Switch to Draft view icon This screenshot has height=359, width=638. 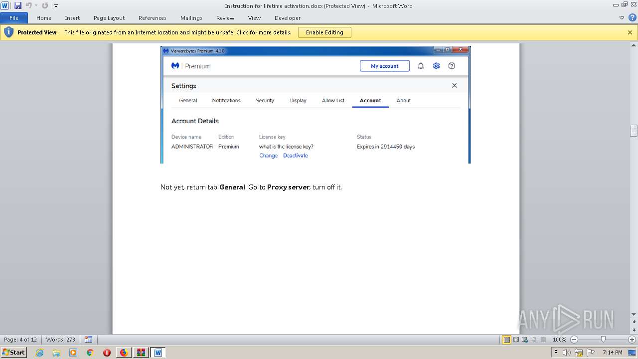coord(543,340)
